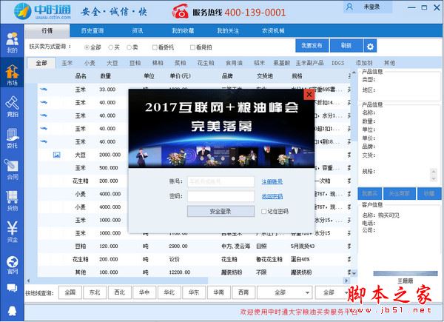This screenshot has height=322, width=444.
Task: Open the 注册账号 link
Action: point(272,181)
